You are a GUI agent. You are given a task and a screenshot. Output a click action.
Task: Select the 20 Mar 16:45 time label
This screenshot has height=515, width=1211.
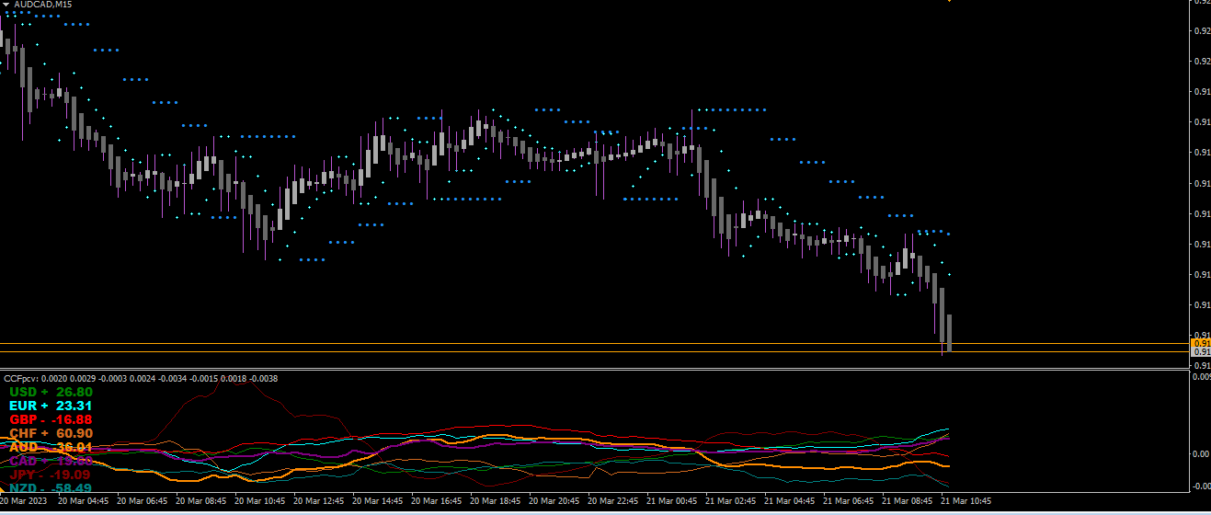[x=437, y=502]
